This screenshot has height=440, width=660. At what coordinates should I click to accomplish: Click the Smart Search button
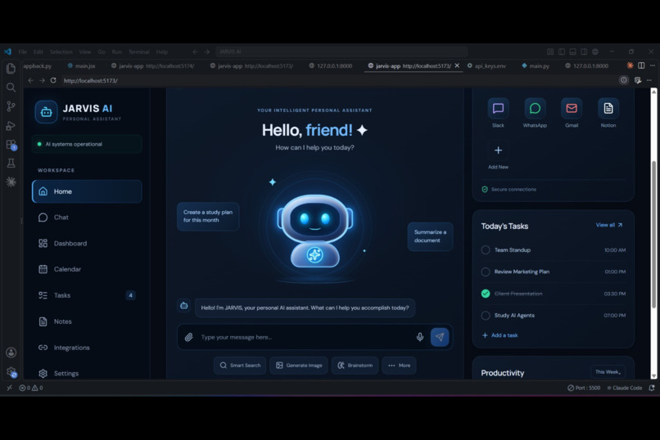click(x=240, y=366)
